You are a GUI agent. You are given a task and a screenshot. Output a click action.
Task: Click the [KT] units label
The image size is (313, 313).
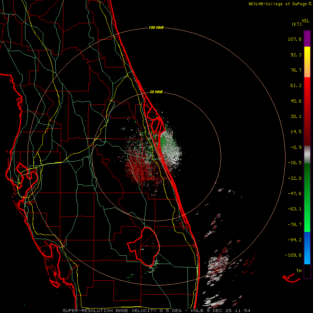click(x=297, y=24)
